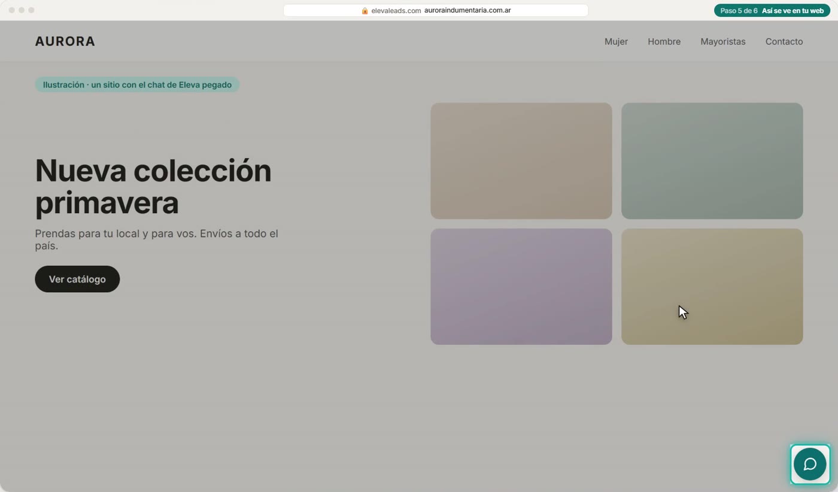Screen dimensions: 838x492
Task: Click the AURORA logo
Action: click(65, 41)
